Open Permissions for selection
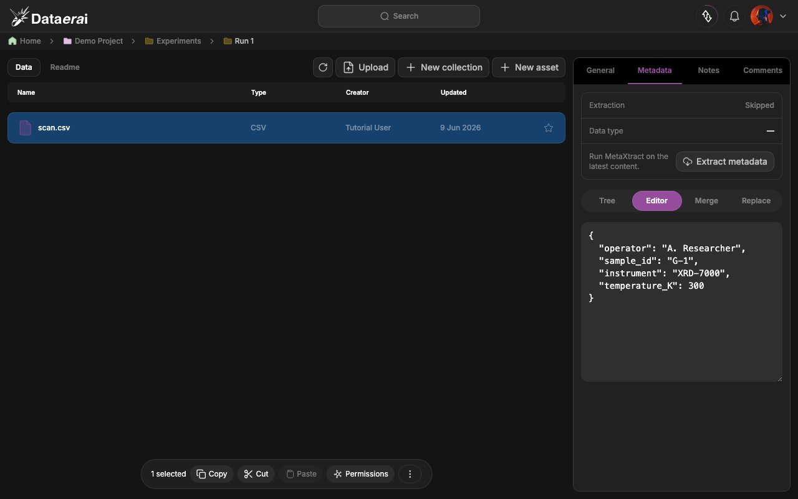The width and height of the screenshot is (798, 499). pos(360,474)
